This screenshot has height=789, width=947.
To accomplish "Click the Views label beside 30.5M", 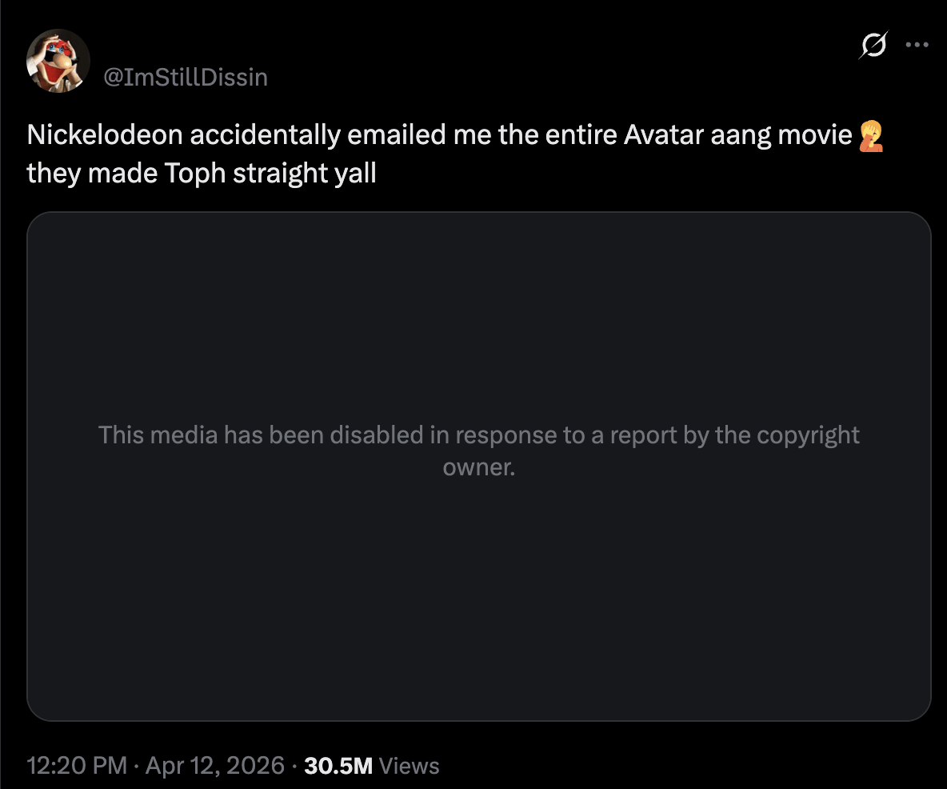I will pyautogui.click(x=409, y=766).
